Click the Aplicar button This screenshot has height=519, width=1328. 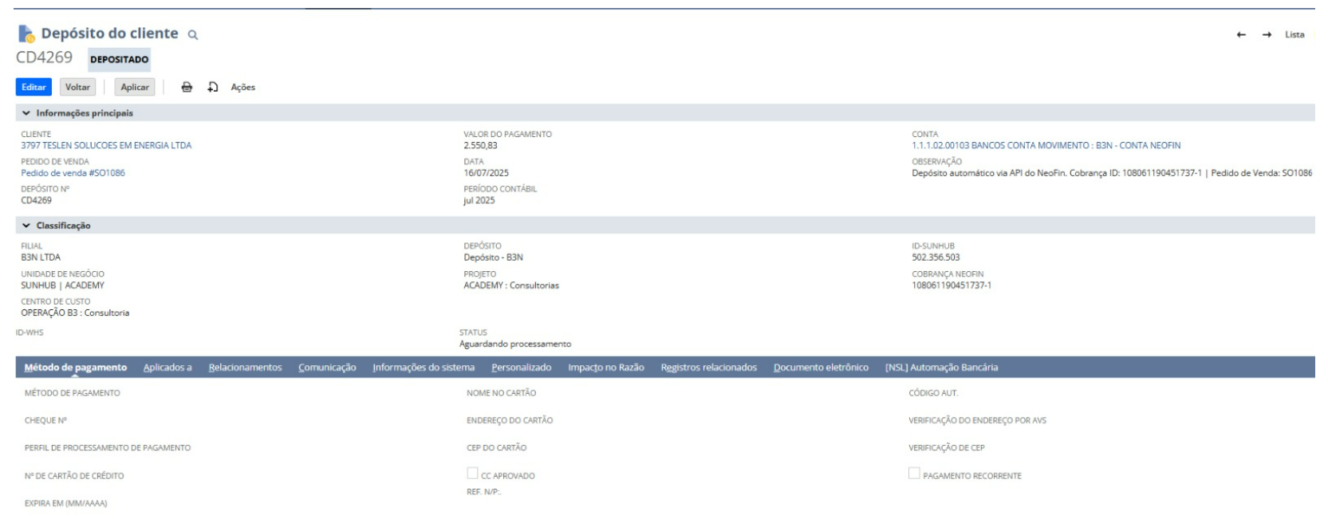pos(135,88)
